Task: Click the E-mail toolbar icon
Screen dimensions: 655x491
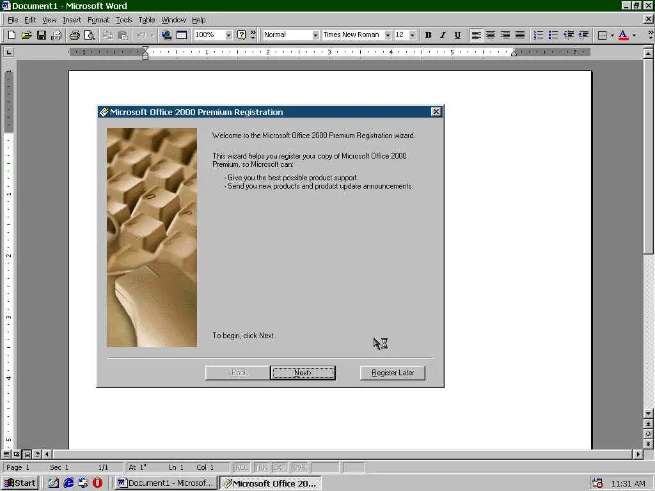Action: point(56,35)
